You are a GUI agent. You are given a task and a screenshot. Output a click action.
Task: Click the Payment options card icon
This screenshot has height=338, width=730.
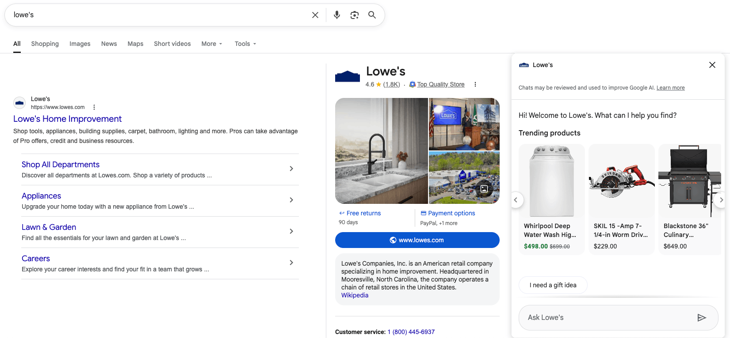coord(424,213)
